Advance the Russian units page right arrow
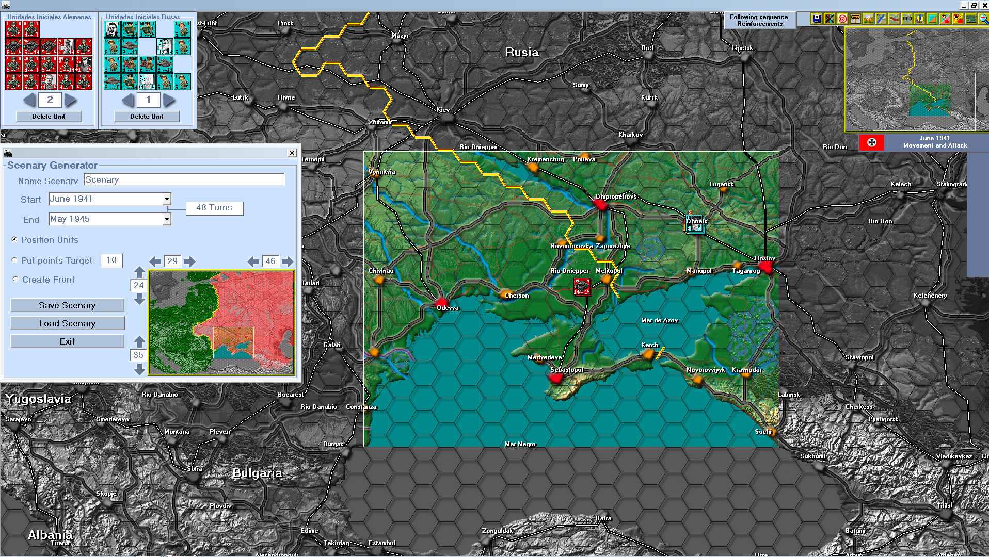Screen dimensions: 989x557 (x=170, y=100)
